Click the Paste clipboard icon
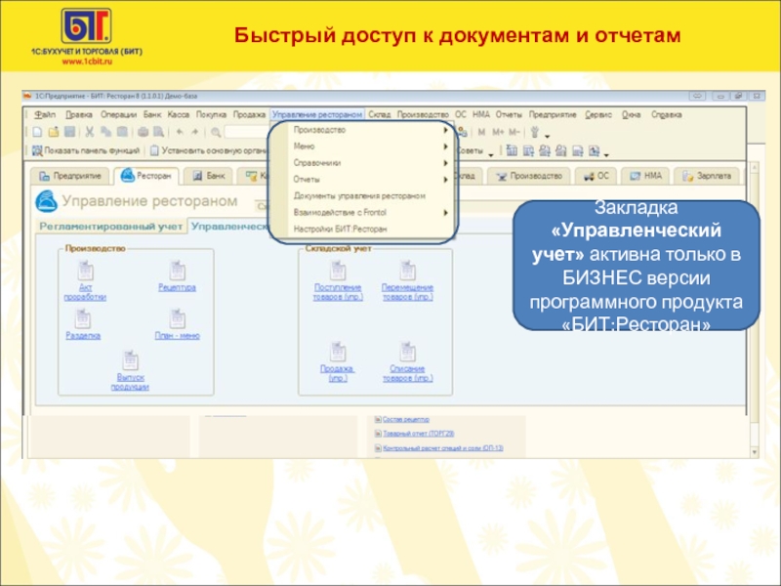 [x=122, y=132]
